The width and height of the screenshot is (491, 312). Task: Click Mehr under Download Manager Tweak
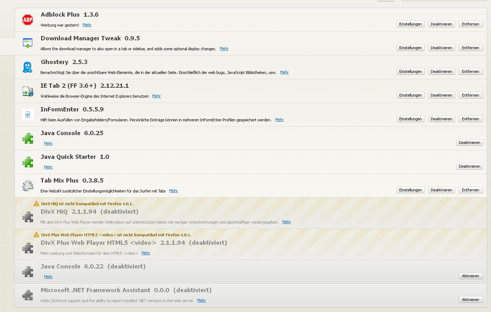point(224,49)
